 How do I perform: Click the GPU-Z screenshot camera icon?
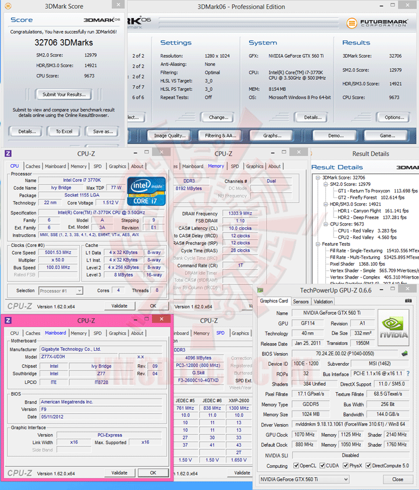(x=408, y=301)
